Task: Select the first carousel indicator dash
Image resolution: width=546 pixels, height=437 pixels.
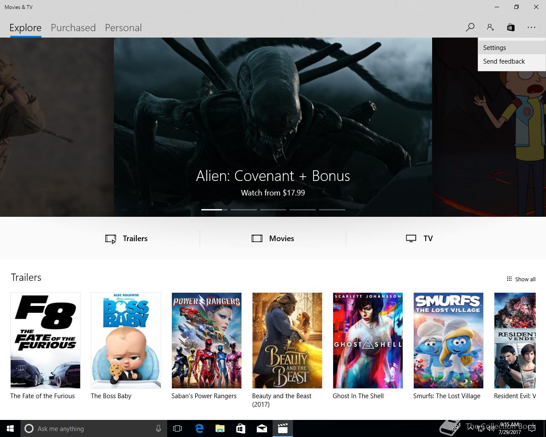Action: point(214,210)
